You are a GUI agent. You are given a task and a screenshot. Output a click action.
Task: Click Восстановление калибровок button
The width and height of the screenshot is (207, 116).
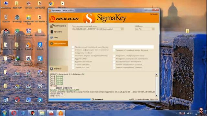127,62
